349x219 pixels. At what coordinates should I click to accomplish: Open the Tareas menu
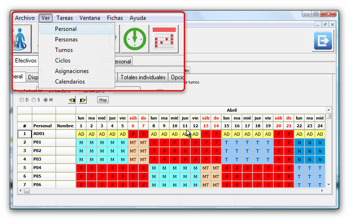click(65, 18)
